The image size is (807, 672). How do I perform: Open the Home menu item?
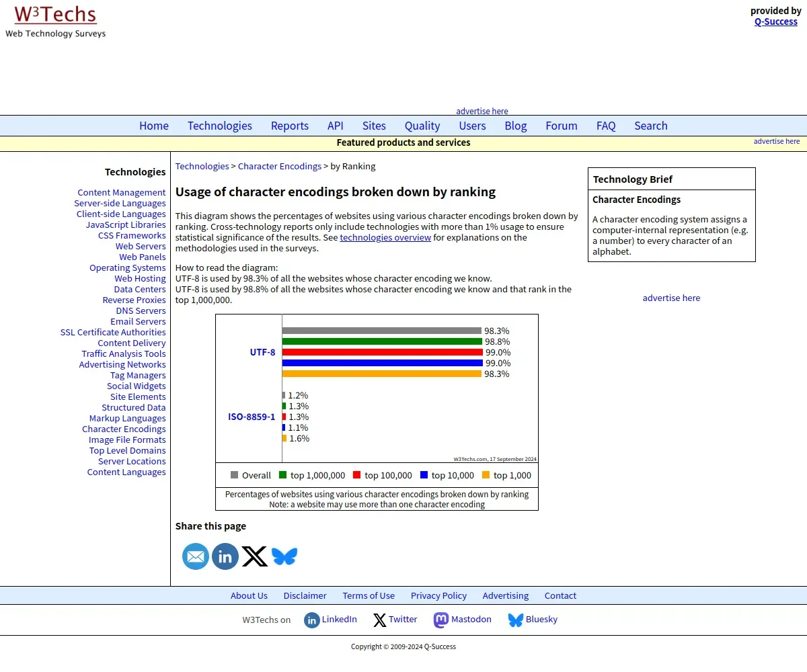pos(154,126)
